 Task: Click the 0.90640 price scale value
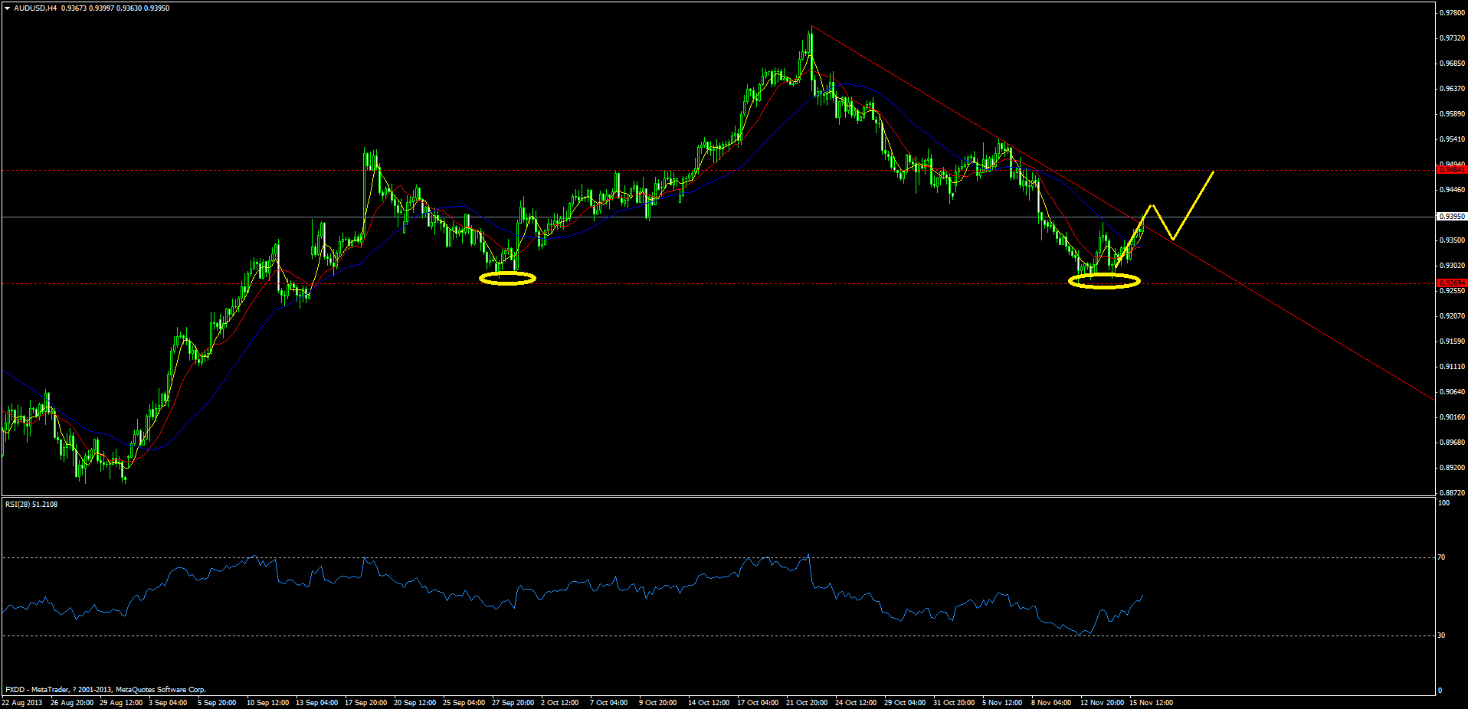click(x=1453, y=392)
